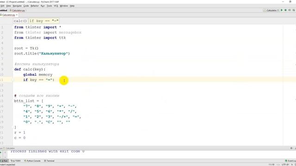Open the Calculator run configuration dropdown
This screenshot has height=166, width=296.
tap(271, 10)
